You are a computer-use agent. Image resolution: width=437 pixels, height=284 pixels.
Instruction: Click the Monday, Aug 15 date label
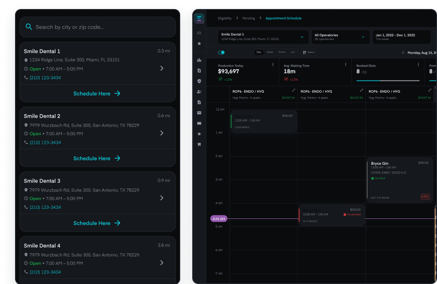(x=421, y=53)
